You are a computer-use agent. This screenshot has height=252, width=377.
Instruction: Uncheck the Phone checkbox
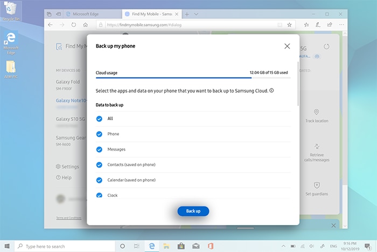pos(99,134)
